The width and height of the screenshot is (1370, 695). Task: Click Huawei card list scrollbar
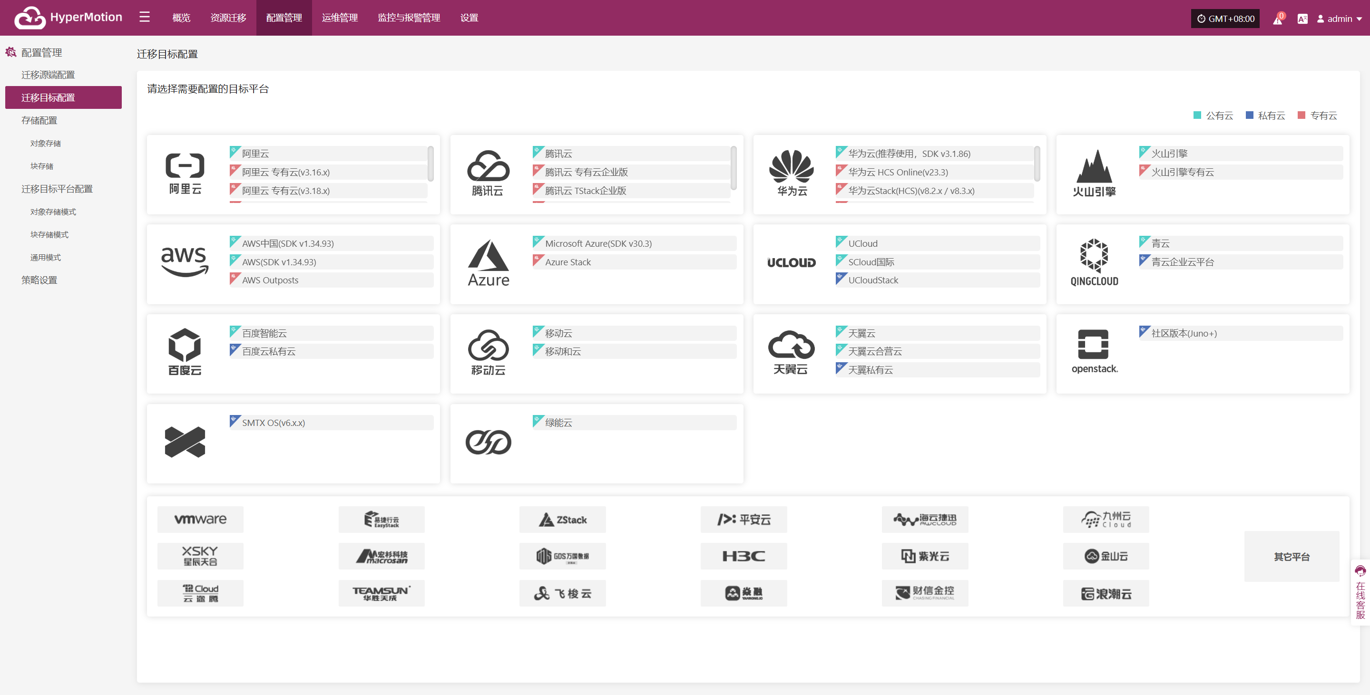pos(1037,164)
